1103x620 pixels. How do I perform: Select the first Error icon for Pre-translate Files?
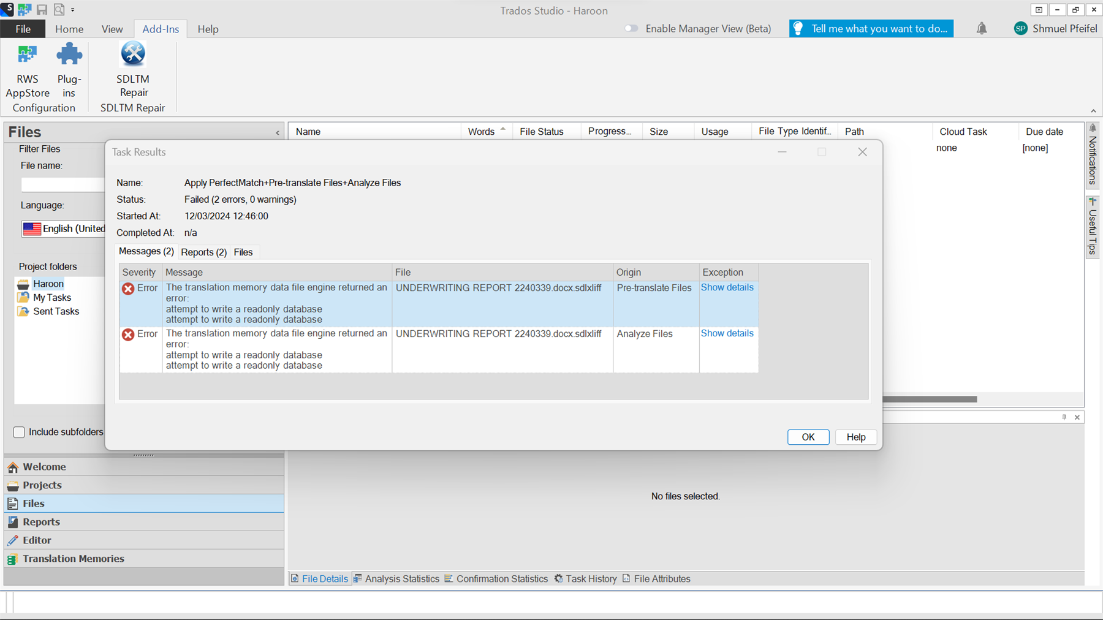(x=128, y=289)
